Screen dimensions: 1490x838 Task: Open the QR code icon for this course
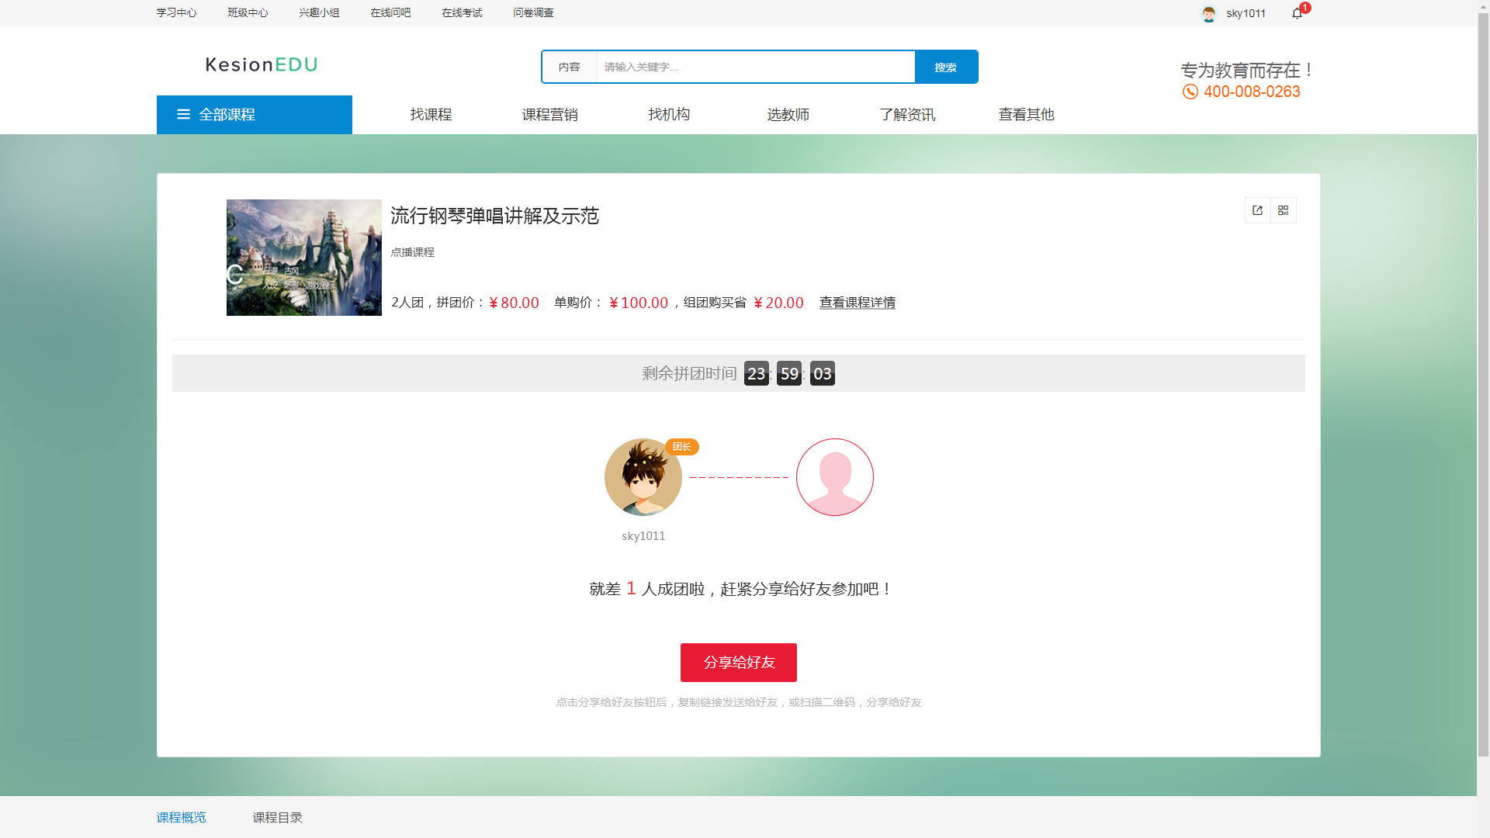(x=1284, y=210)
